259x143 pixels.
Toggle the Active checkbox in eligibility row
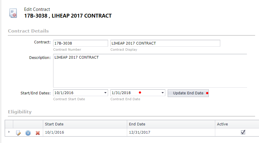[x=243, y=132]
